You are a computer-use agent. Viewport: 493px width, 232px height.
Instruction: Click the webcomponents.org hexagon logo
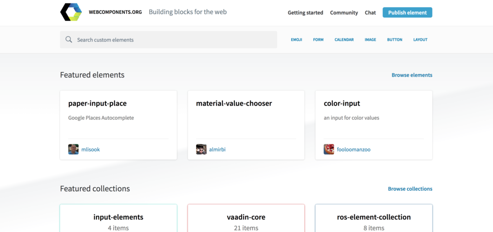(71, 12)
